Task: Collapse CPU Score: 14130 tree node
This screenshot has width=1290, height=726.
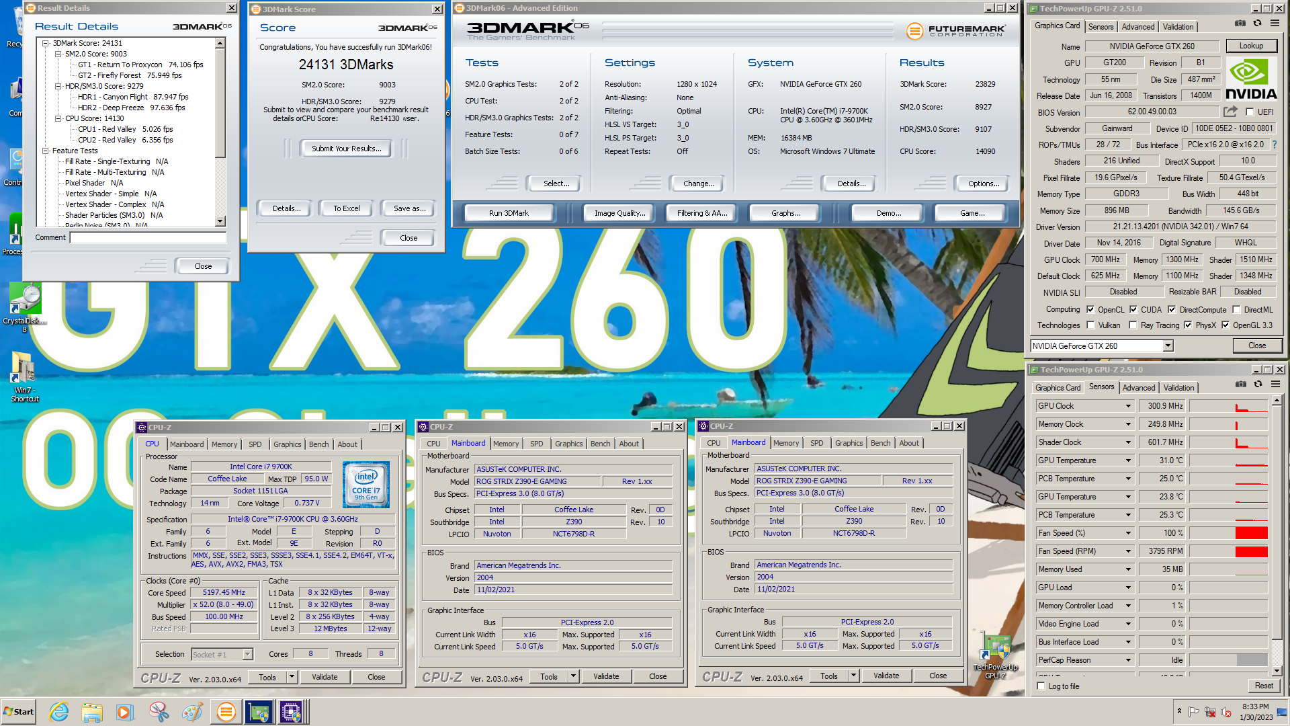Action: pyautogui.click(x=58, y=118)
